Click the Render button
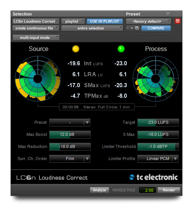The image size is (193, 214). coord(169,190)
